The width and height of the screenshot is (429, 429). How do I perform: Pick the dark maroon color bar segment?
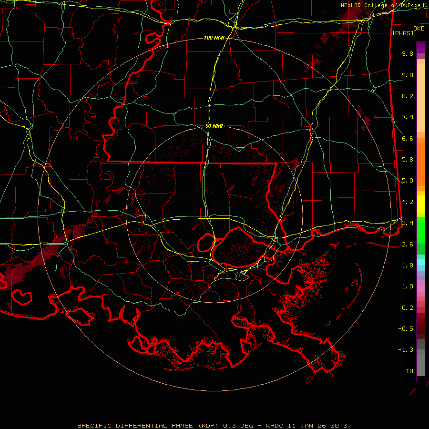[x=421, y=326]
